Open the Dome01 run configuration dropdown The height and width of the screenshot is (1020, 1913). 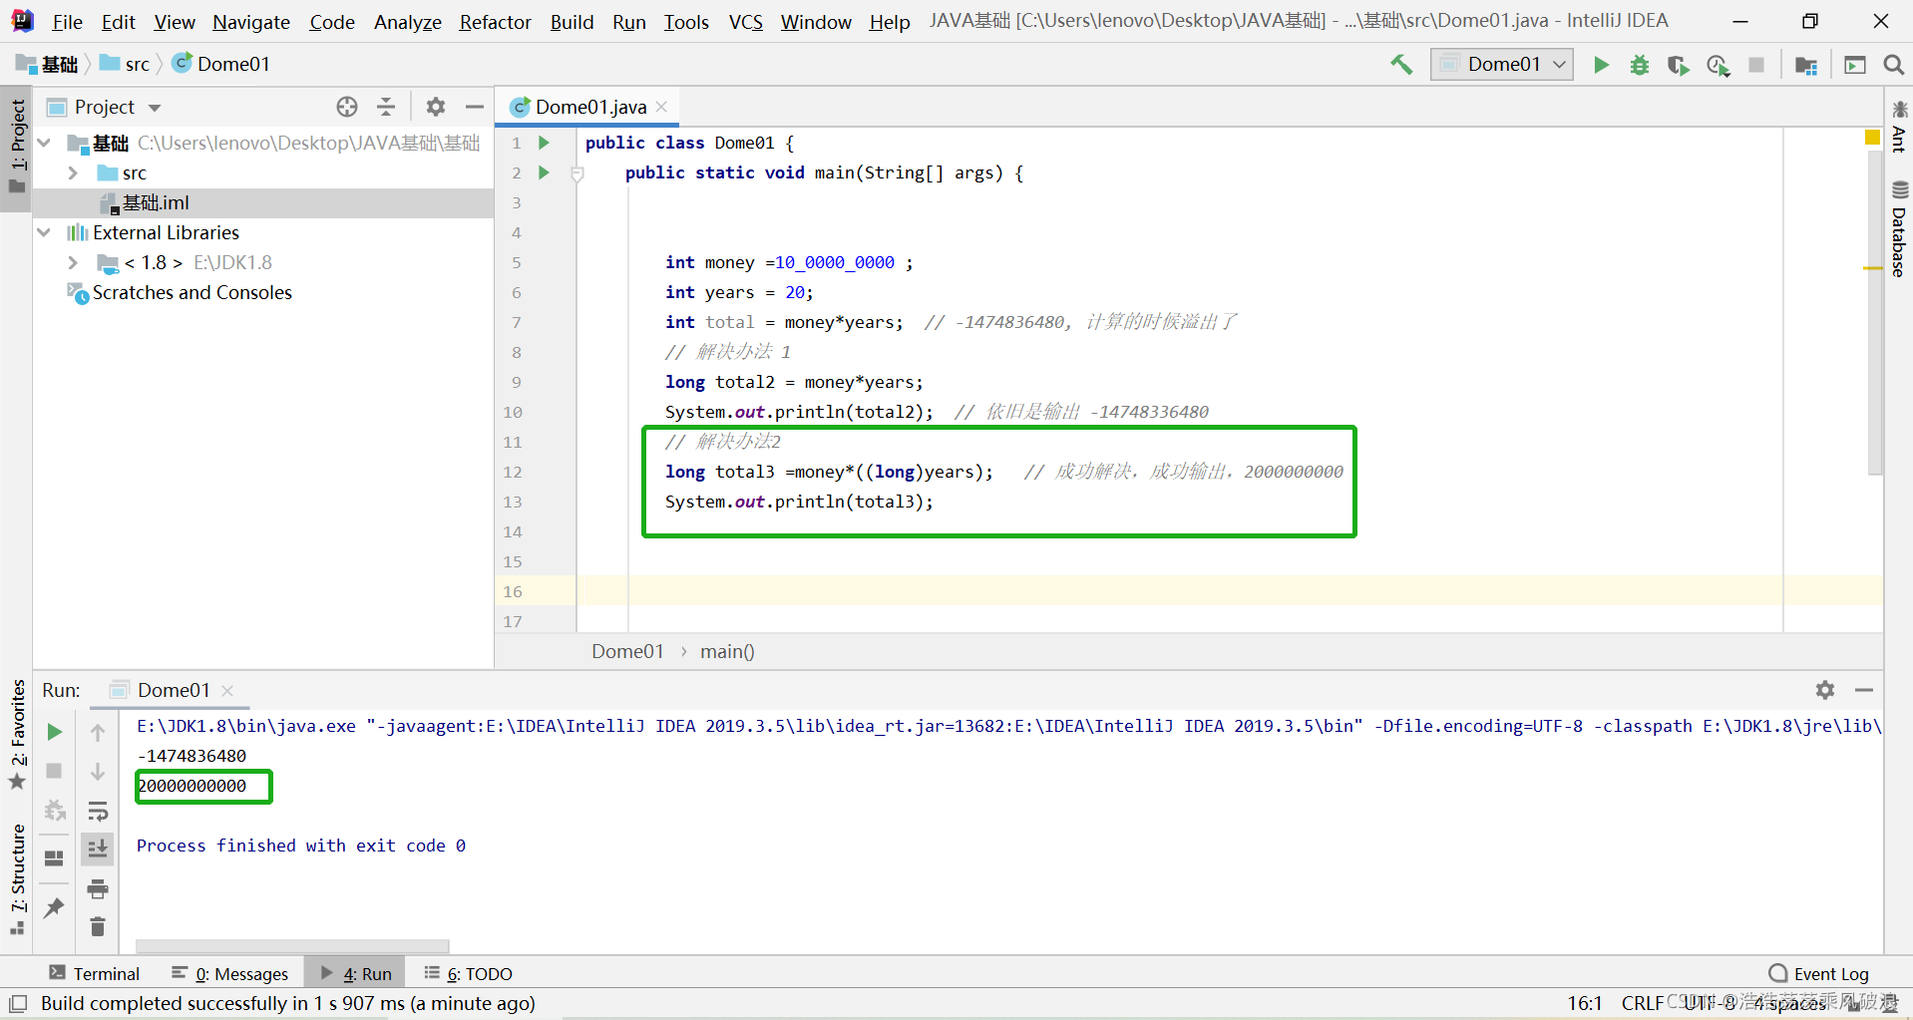coord(1502,65)
